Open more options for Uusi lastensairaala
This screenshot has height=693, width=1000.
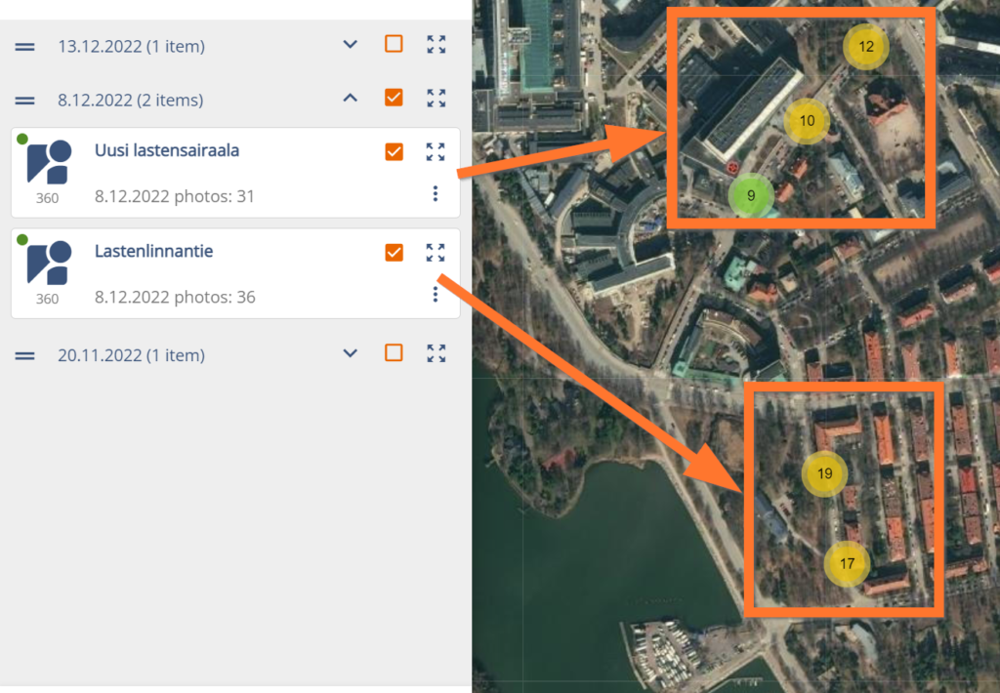click(x=436, y=193)
